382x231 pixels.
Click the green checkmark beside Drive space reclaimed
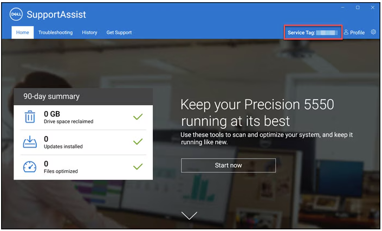tap(138, 117)
